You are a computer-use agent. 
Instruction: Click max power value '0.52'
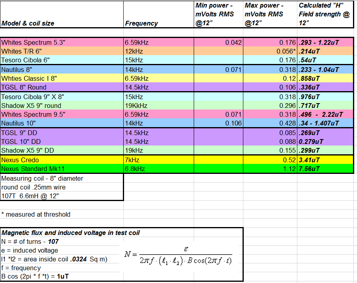tap(270, 160)
